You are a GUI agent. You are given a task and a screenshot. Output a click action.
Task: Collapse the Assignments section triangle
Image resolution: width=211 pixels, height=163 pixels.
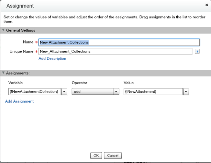point(3,73)
